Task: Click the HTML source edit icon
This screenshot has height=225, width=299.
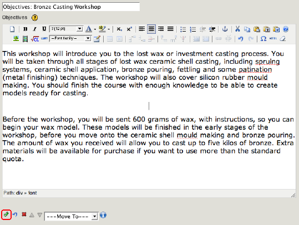Action: (273, 39)
